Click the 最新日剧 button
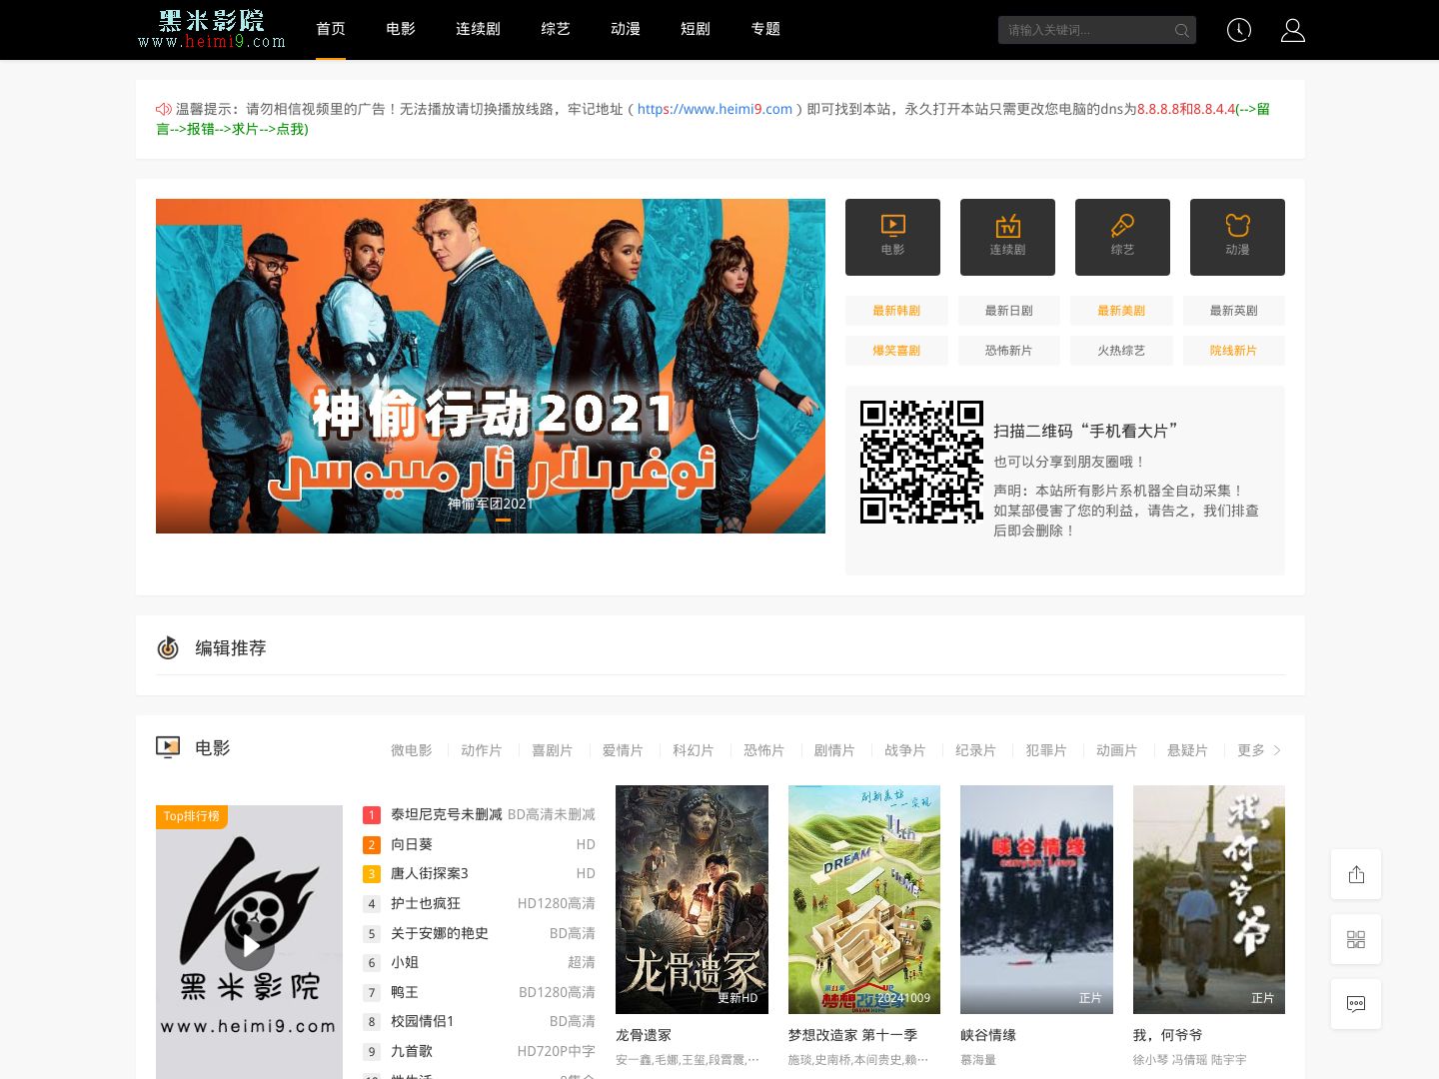 [1009, 311]
